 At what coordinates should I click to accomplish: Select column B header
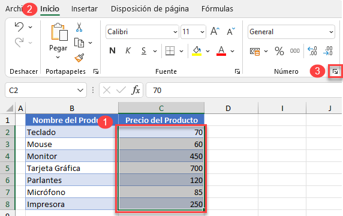point(72,108)
